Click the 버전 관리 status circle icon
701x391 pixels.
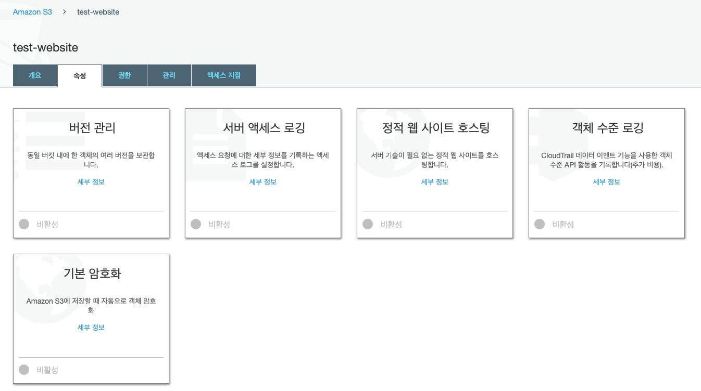(x=24, y=224)
